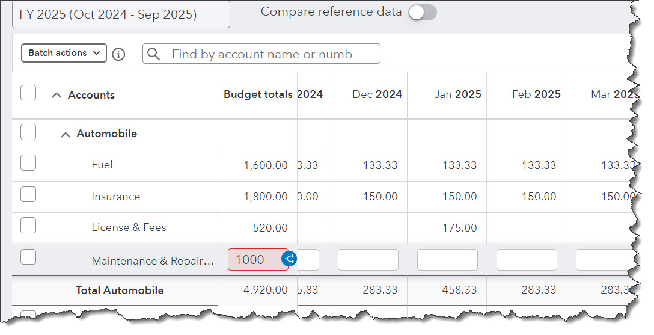The width and height of the screenshot is (654, 335).
Task: Mark the Maintenance & Repair checkbox
Action: (28, 257)
